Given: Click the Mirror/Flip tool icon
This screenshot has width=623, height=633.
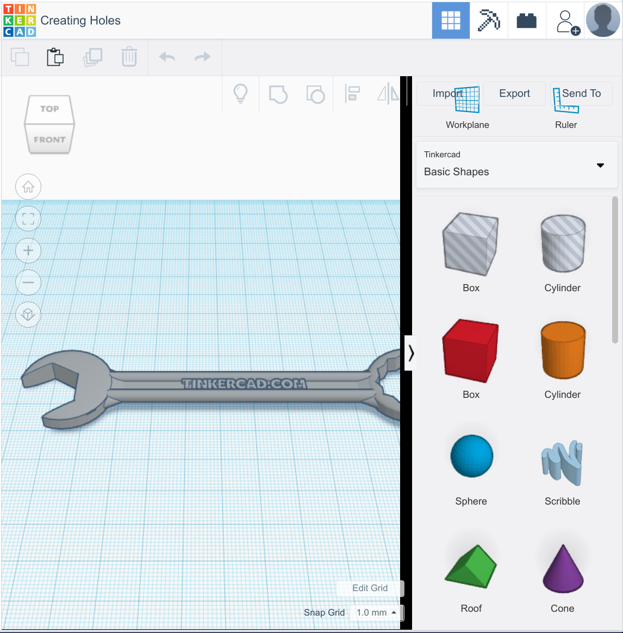Looking at the screenshot, I should pyautogui.click(x=388, y=94).
